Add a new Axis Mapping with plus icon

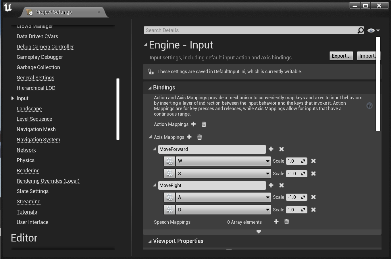[x=189, y=137]
